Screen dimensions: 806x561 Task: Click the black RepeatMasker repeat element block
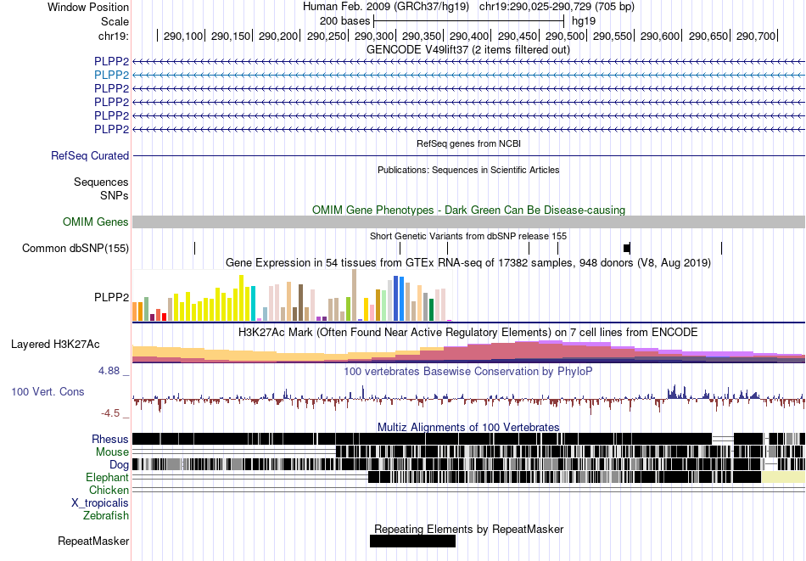click(413, 541)
